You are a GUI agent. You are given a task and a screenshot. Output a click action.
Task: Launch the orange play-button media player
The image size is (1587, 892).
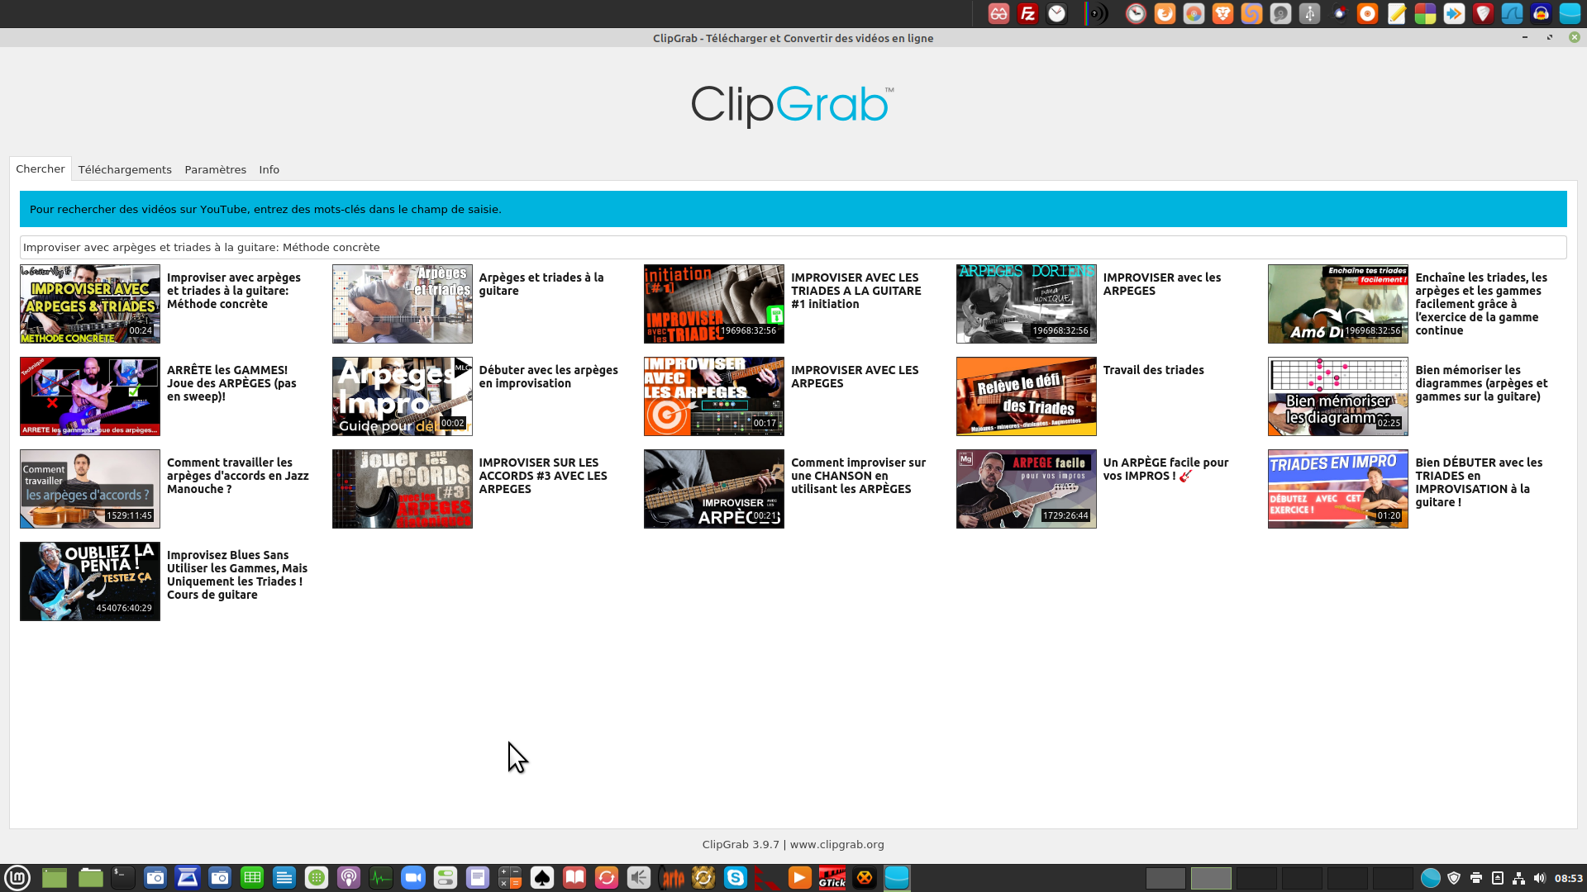coord(800,877)
